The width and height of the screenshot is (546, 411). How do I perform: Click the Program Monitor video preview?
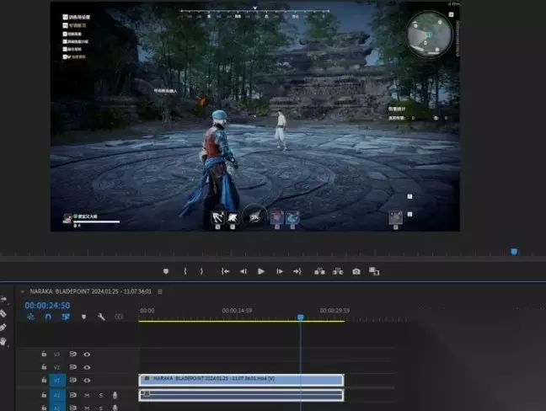pos(255,116)
